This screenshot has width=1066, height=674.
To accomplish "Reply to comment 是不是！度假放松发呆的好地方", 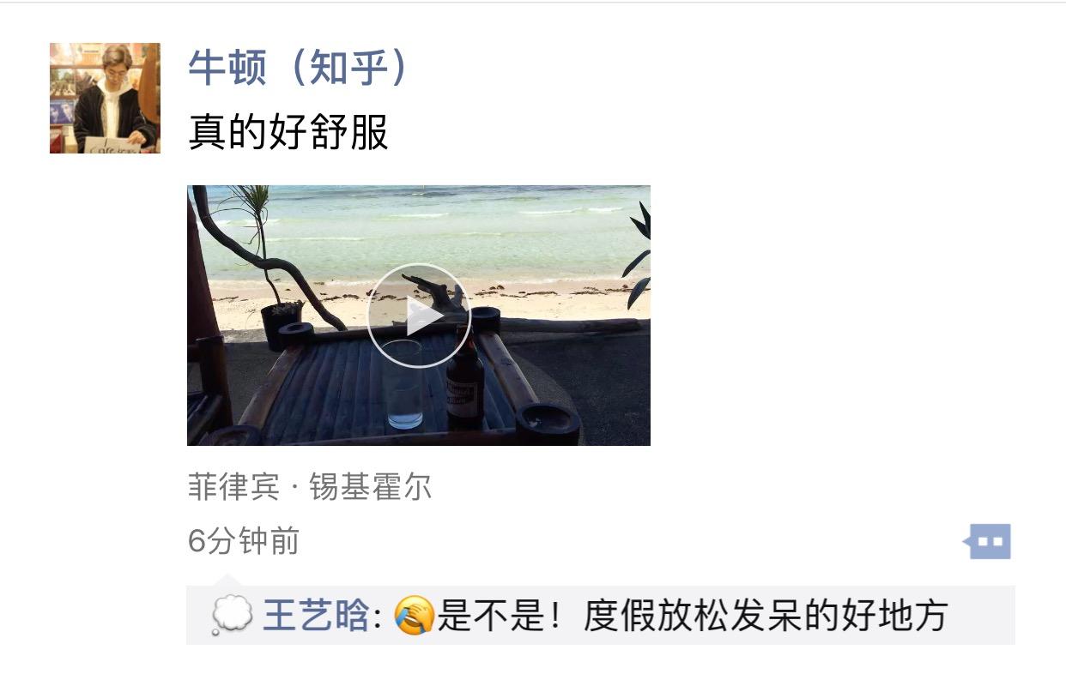I will [693, 617].
